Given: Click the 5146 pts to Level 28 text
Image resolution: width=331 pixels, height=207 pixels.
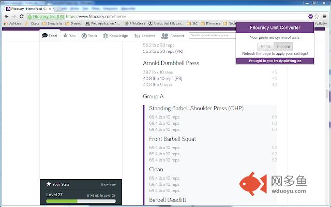Looking at the screenshot, I should tap(101, 196).
